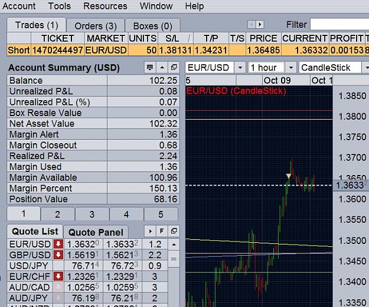Switch to quote tab 4

tap(126, 214)
